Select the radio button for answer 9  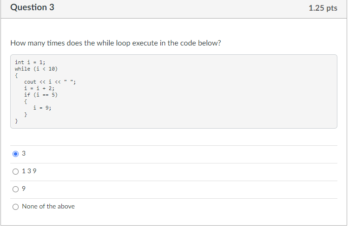[16, 189]
